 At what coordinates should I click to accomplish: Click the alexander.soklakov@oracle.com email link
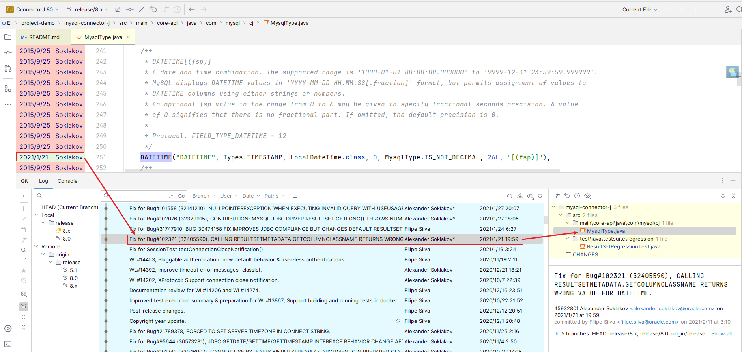coord(673,308)
